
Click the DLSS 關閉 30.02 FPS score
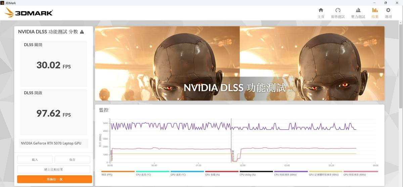pyautogui.click(x=54, y=65)
